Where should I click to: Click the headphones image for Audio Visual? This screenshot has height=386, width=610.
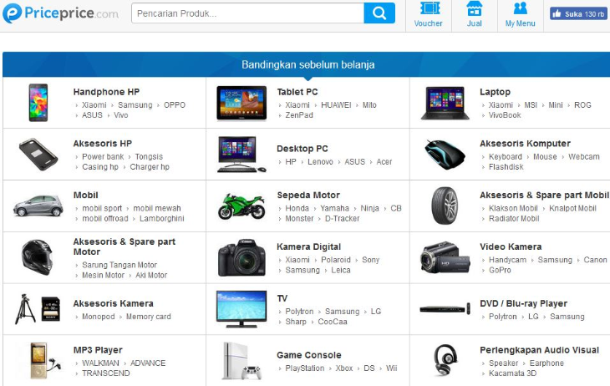coord(445,360)
